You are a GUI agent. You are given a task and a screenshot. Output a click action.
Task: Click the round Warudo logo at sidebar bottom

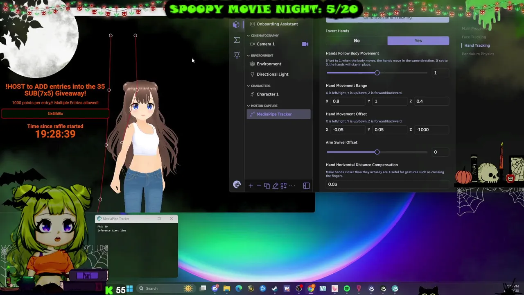tap(237, 185)
